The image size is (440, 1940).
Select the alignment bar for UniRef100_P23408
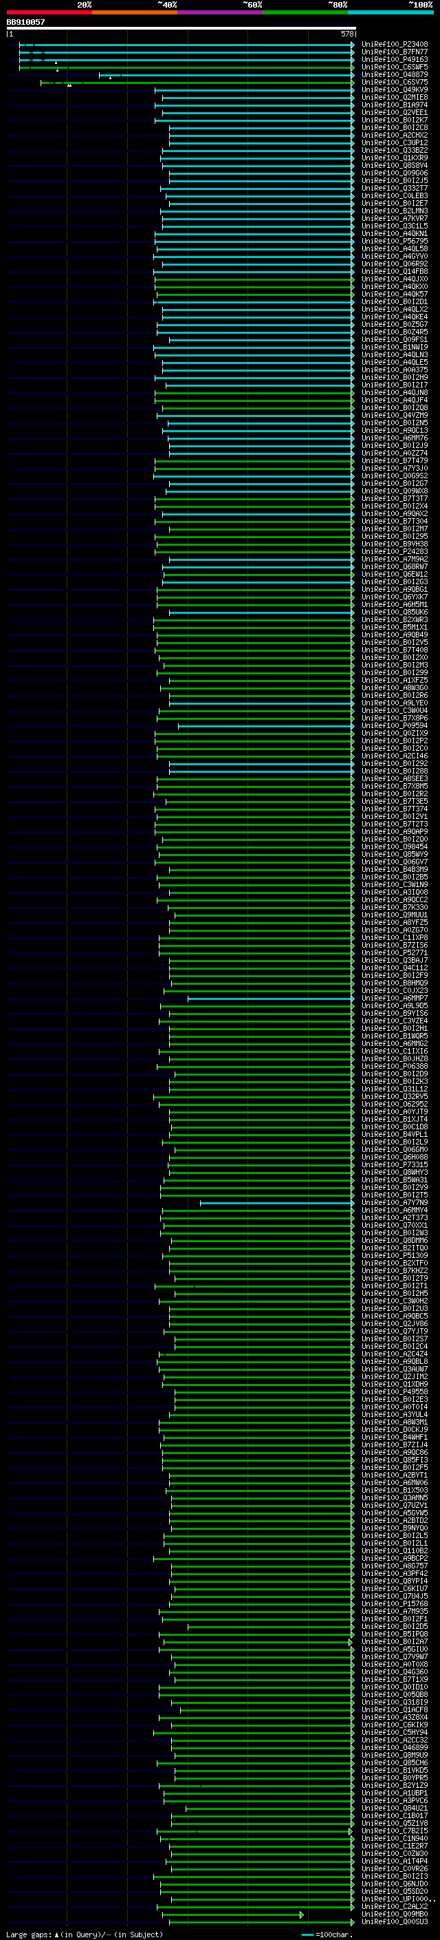point(186,45)
